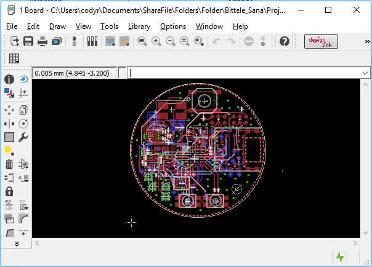Select the Move tool
Screen dimensions: 372x267
[9, 110]
